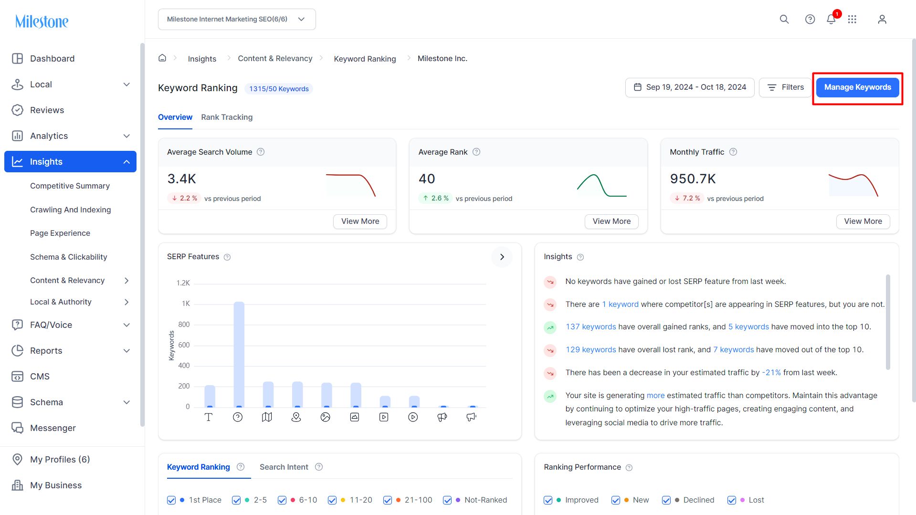
Task: Open the apps grid icon
Action: tap(853, 19)
